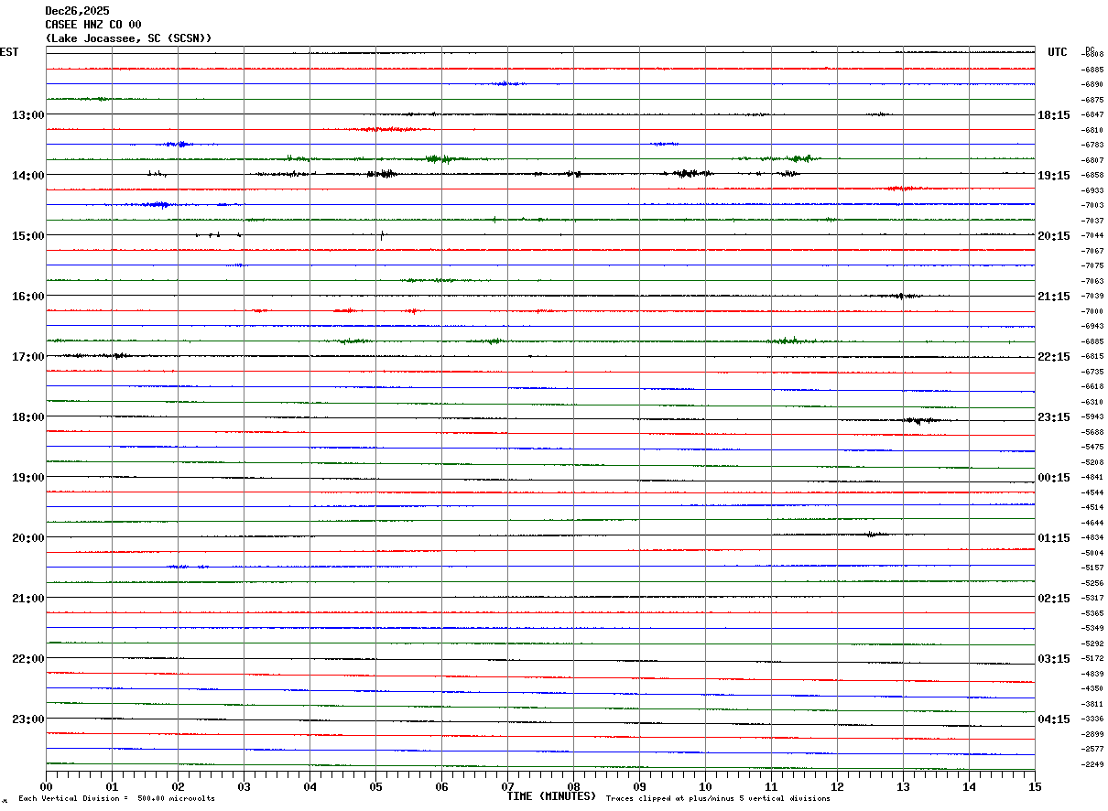Click the DC offset value -6783

(x=1092, y=146)
